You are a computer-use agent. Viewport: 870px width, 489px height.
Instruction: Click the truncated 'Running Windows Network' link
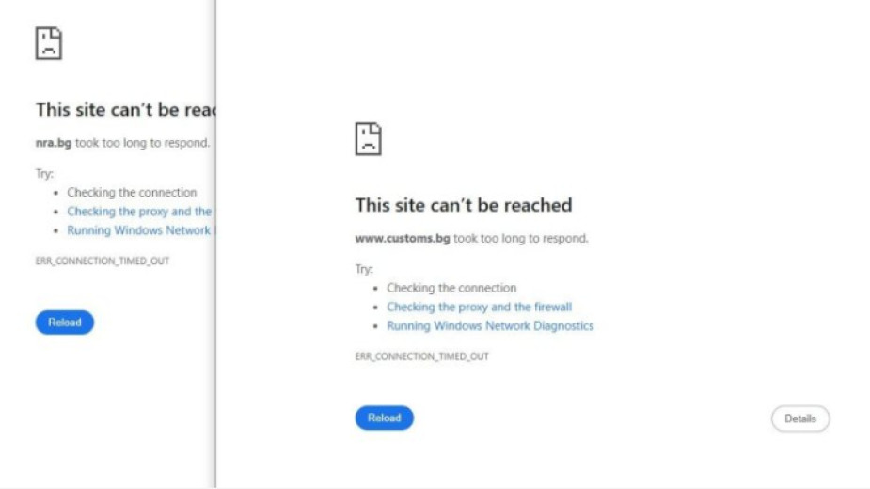pos(138,230)
